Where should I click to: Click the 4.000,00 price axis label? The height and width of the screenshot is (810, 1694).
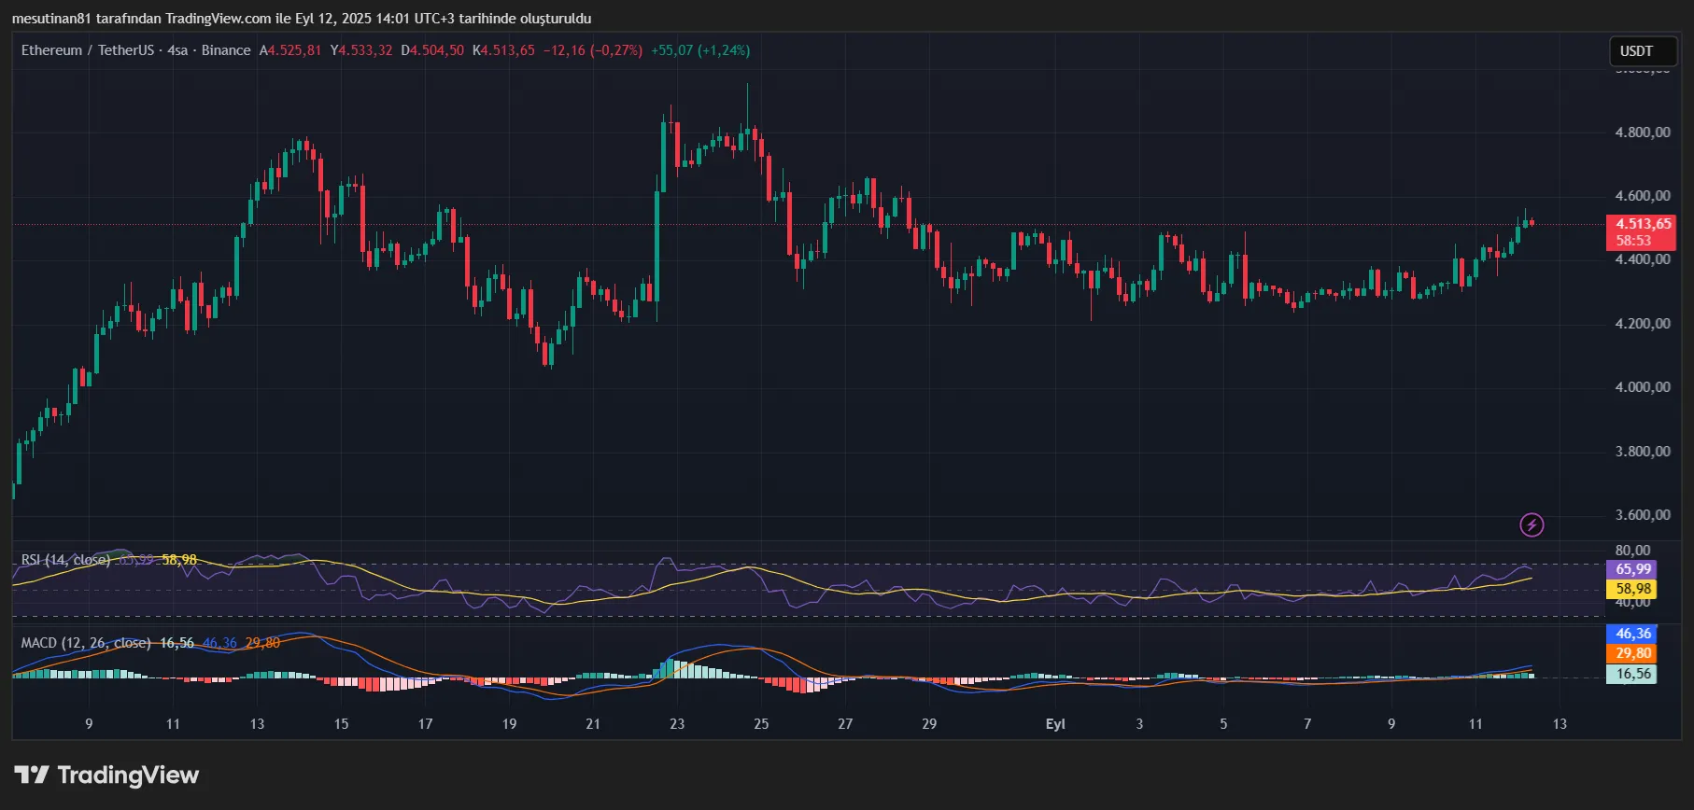click(x=1643, y=387)
